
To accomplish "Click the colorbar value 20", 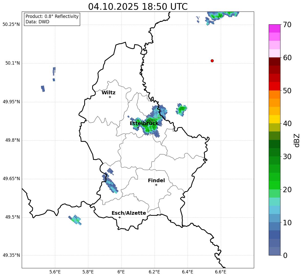I will click(x=287, y=190).
